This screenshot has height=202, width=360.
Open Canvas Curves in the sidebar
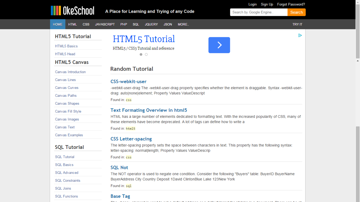point(67,88)
